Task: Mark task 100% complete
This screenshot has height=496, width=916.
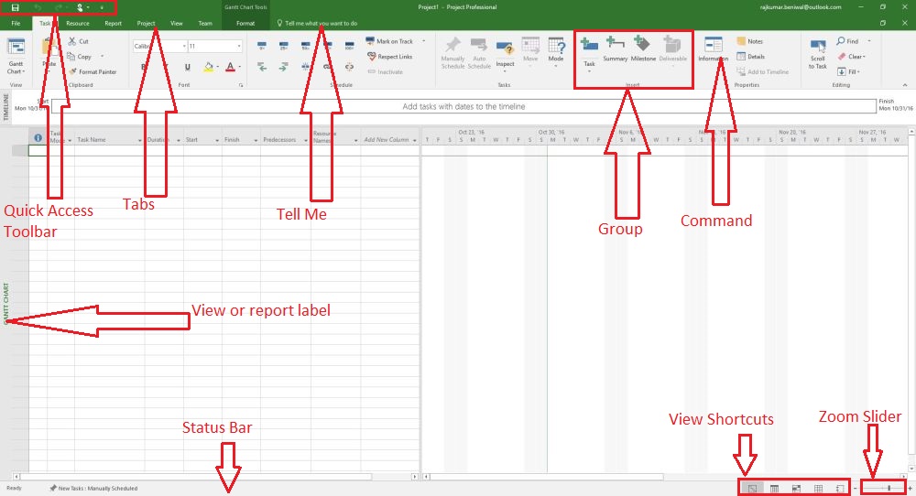Action: point(349,46)
